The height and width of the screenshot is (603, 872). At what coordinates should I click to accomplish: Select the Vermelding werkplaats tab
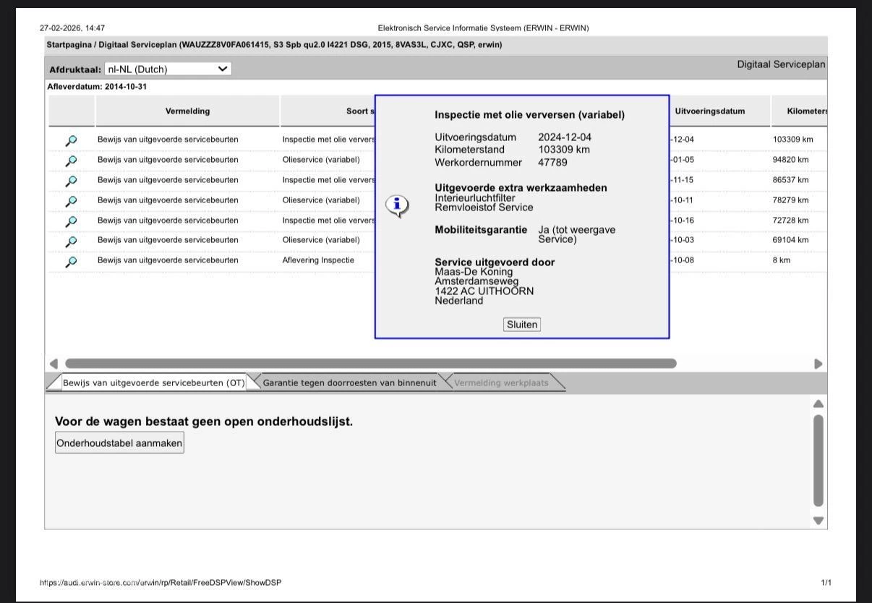[501, 383]
